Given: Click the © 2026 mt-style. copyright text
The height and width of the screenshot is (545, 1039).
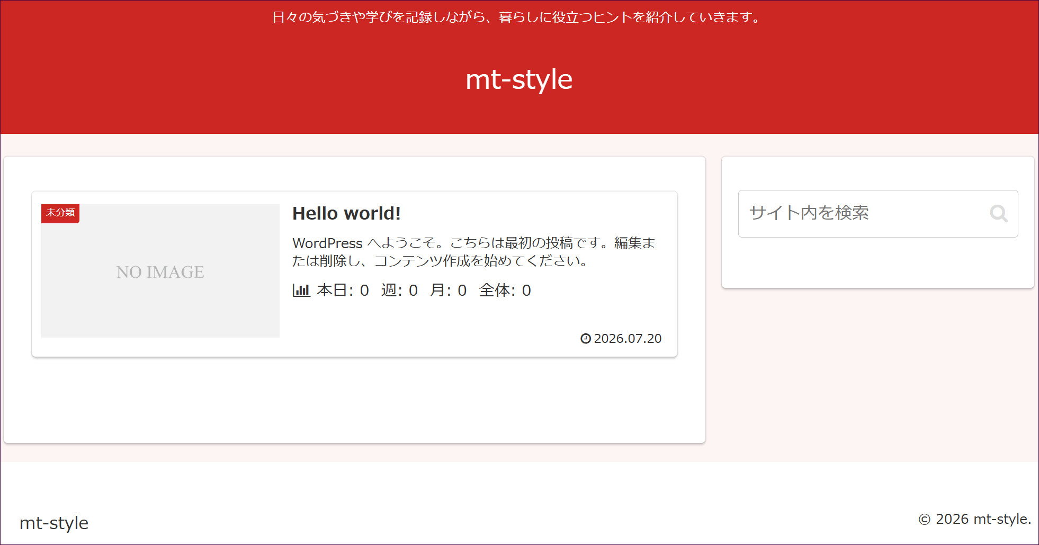Looking at the screenshot, I should click(975, 519).
